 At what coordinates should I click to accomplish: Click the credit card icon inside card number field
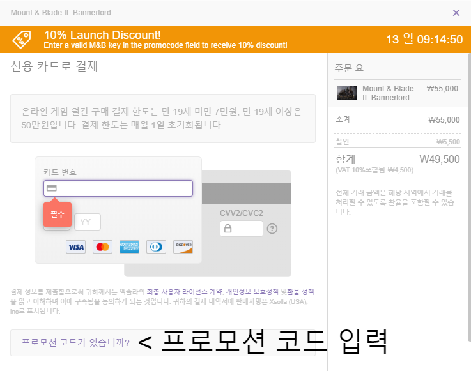(x=52, y=188)
